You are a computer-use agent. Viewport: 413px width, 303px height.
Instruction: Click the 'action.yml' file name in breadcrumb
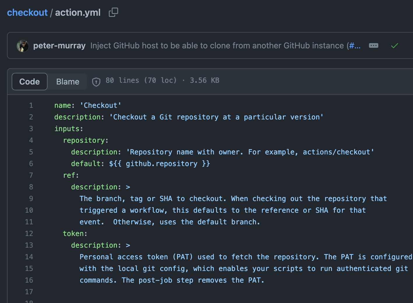click(78, 13)
